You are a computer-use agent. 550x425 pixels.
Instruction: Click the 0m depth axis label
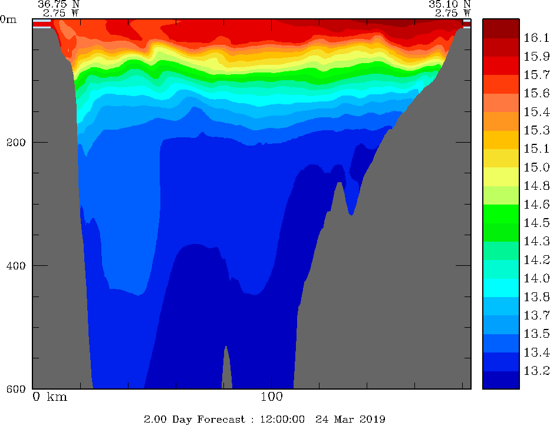point(8,19)
